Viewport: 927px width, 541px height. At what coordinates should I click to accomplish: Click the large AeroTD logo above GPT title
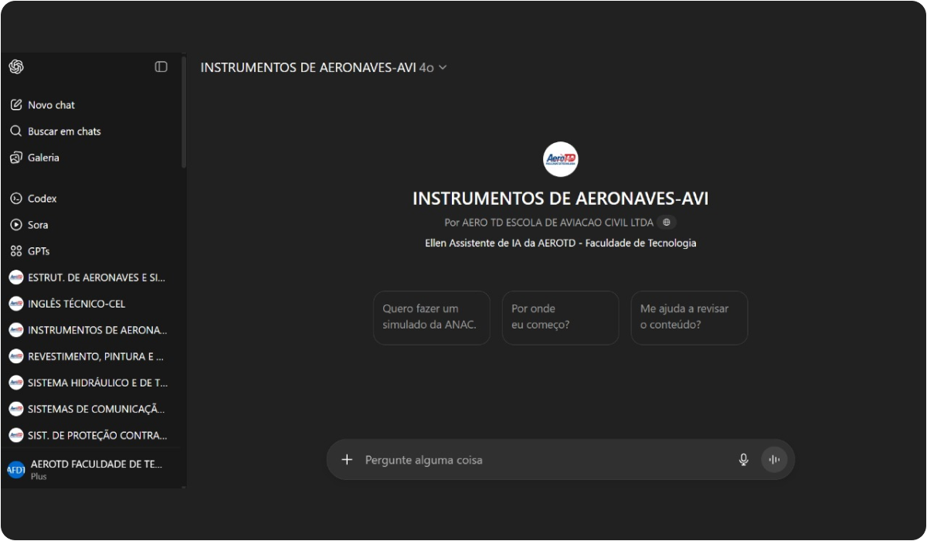point(560,160)
